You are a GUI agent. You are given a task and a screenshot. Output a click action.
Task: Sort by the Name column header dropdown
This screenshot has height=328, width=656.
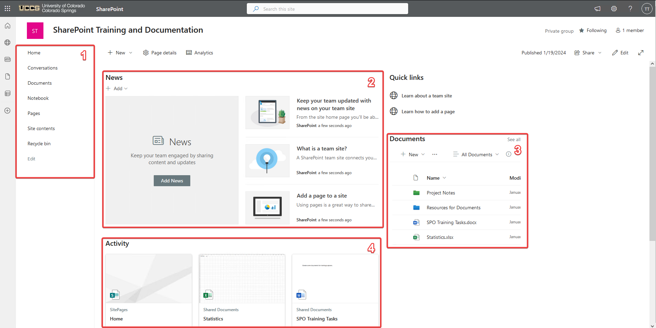(x=436, y=178)
